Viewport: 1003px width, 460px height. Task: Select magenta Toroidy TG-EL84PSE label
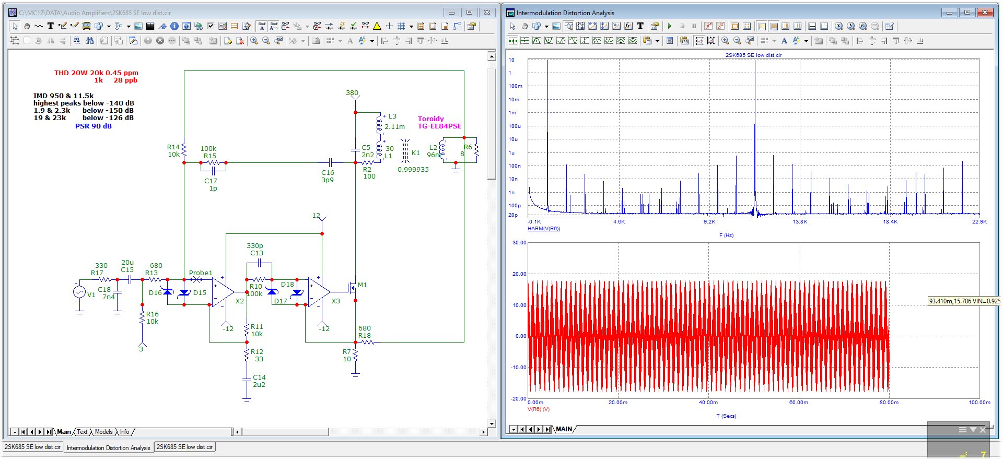(x=439, y=122)
